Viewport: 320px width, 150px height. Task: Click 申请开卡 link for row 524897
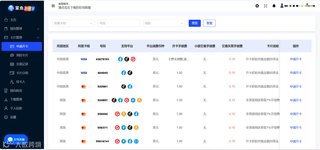[x=296, y=100]
